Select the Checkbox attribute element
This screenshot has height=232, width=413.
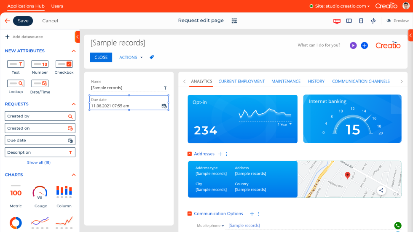[64, 67]
